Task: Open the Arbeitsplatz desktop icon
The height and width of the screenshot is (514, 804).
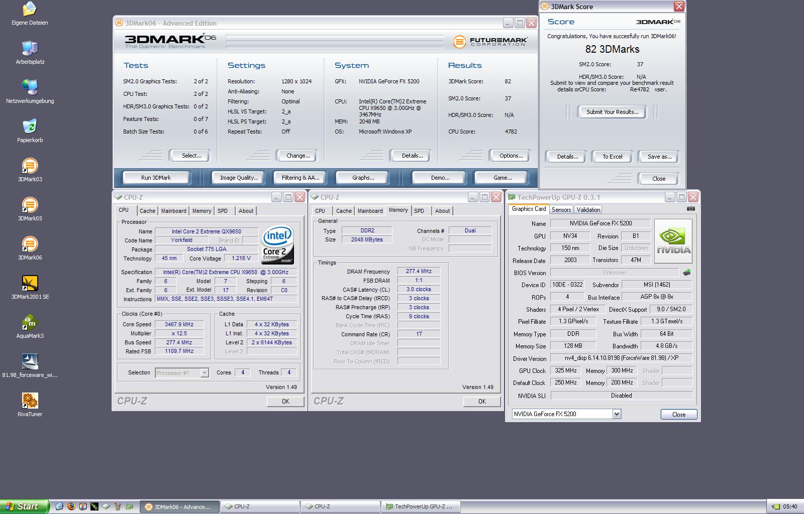Action: [x=30, y=52]
